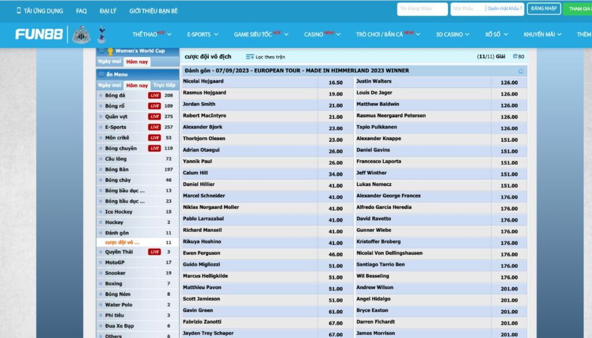Image resolution: width=592 pixels, height=338 pixels.
Task: Click refresh icon in Đánh gôn event header
Action: 521,71
